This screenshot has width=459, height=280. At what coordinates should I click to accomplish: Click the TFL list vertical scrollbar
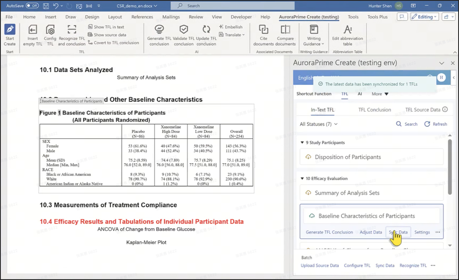click(450, 167)
